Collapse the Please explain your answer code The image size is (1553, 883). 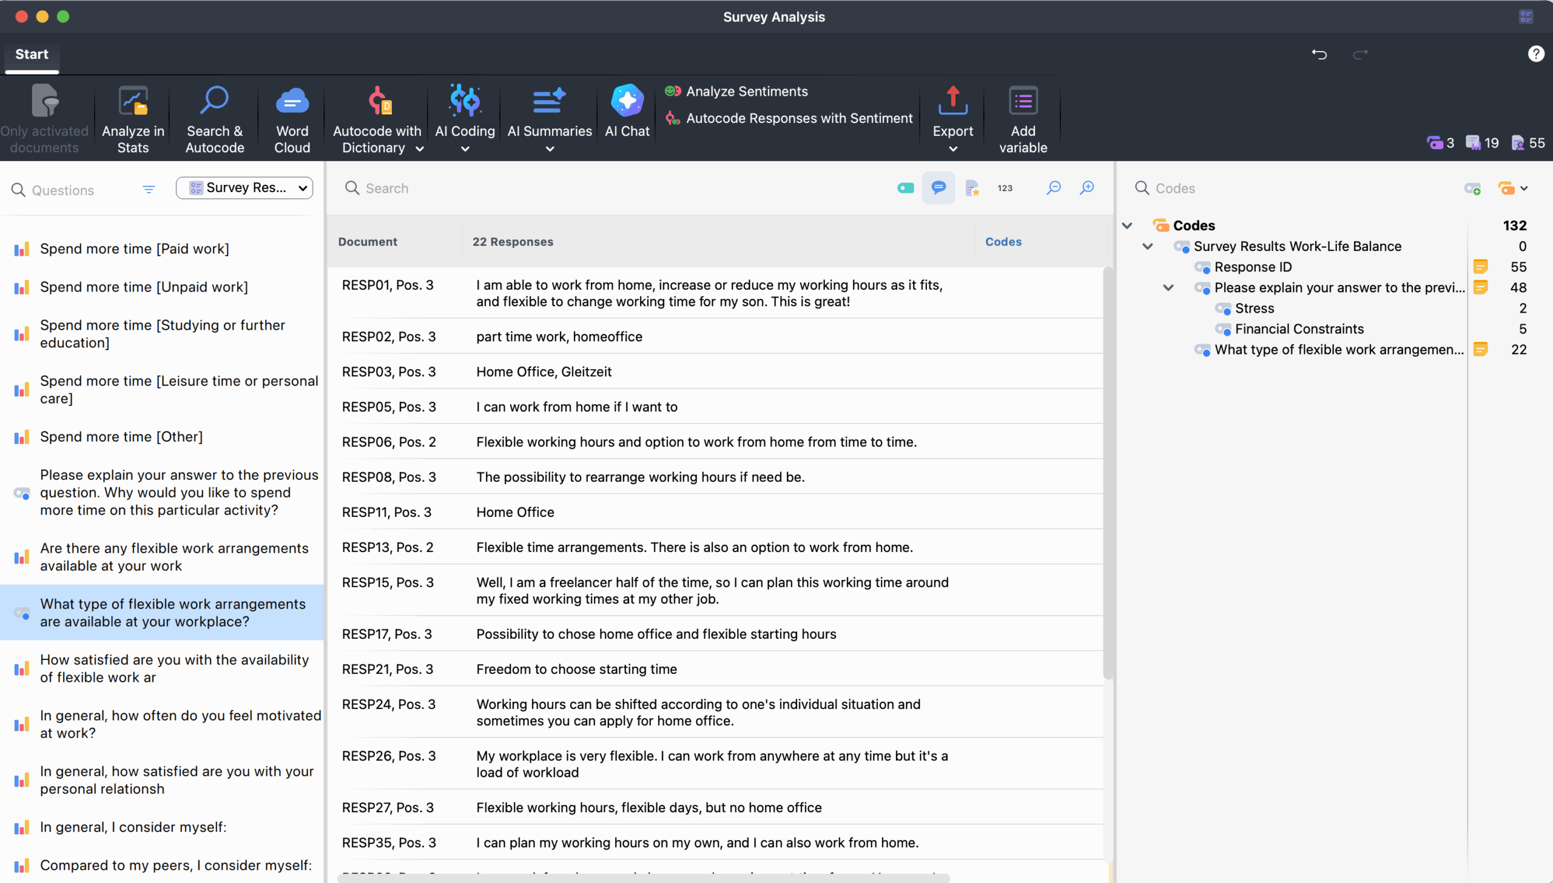tap(1168, 288)
